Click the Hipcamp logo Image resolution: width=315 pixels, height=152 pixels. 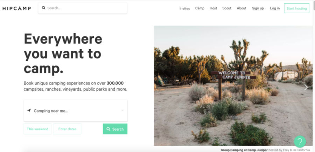pyautogui.click(x=17, y=8)
